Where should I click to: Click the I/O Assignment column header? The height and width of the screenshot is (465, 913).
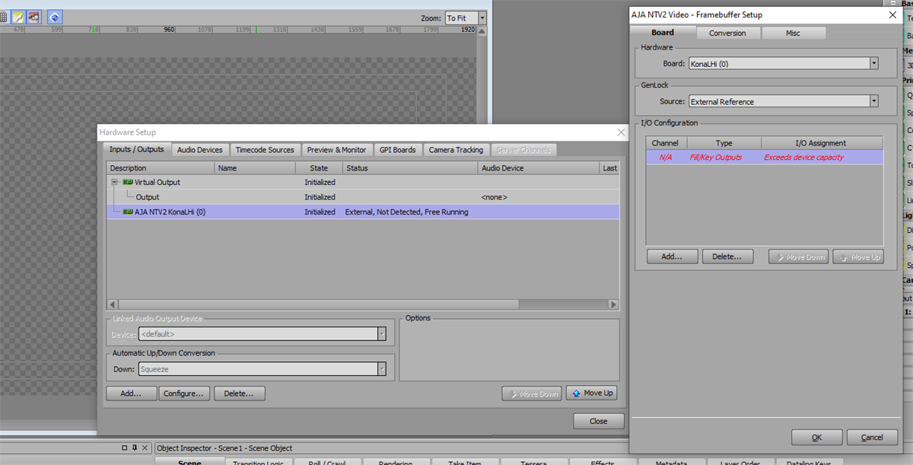tap(822, 143)
